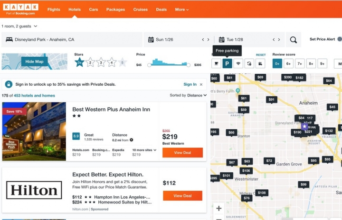Toggle the Set Price Alert switch
The width and height of the screenshot is (342, 220).
coord(339,39)
